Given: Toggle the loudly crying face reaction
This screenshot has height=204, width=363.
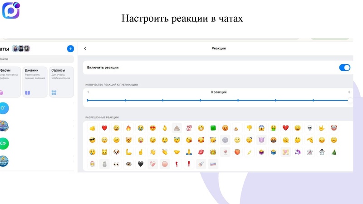Looking at the screenshot, I should pyautogui.click(x=141, y=128).
